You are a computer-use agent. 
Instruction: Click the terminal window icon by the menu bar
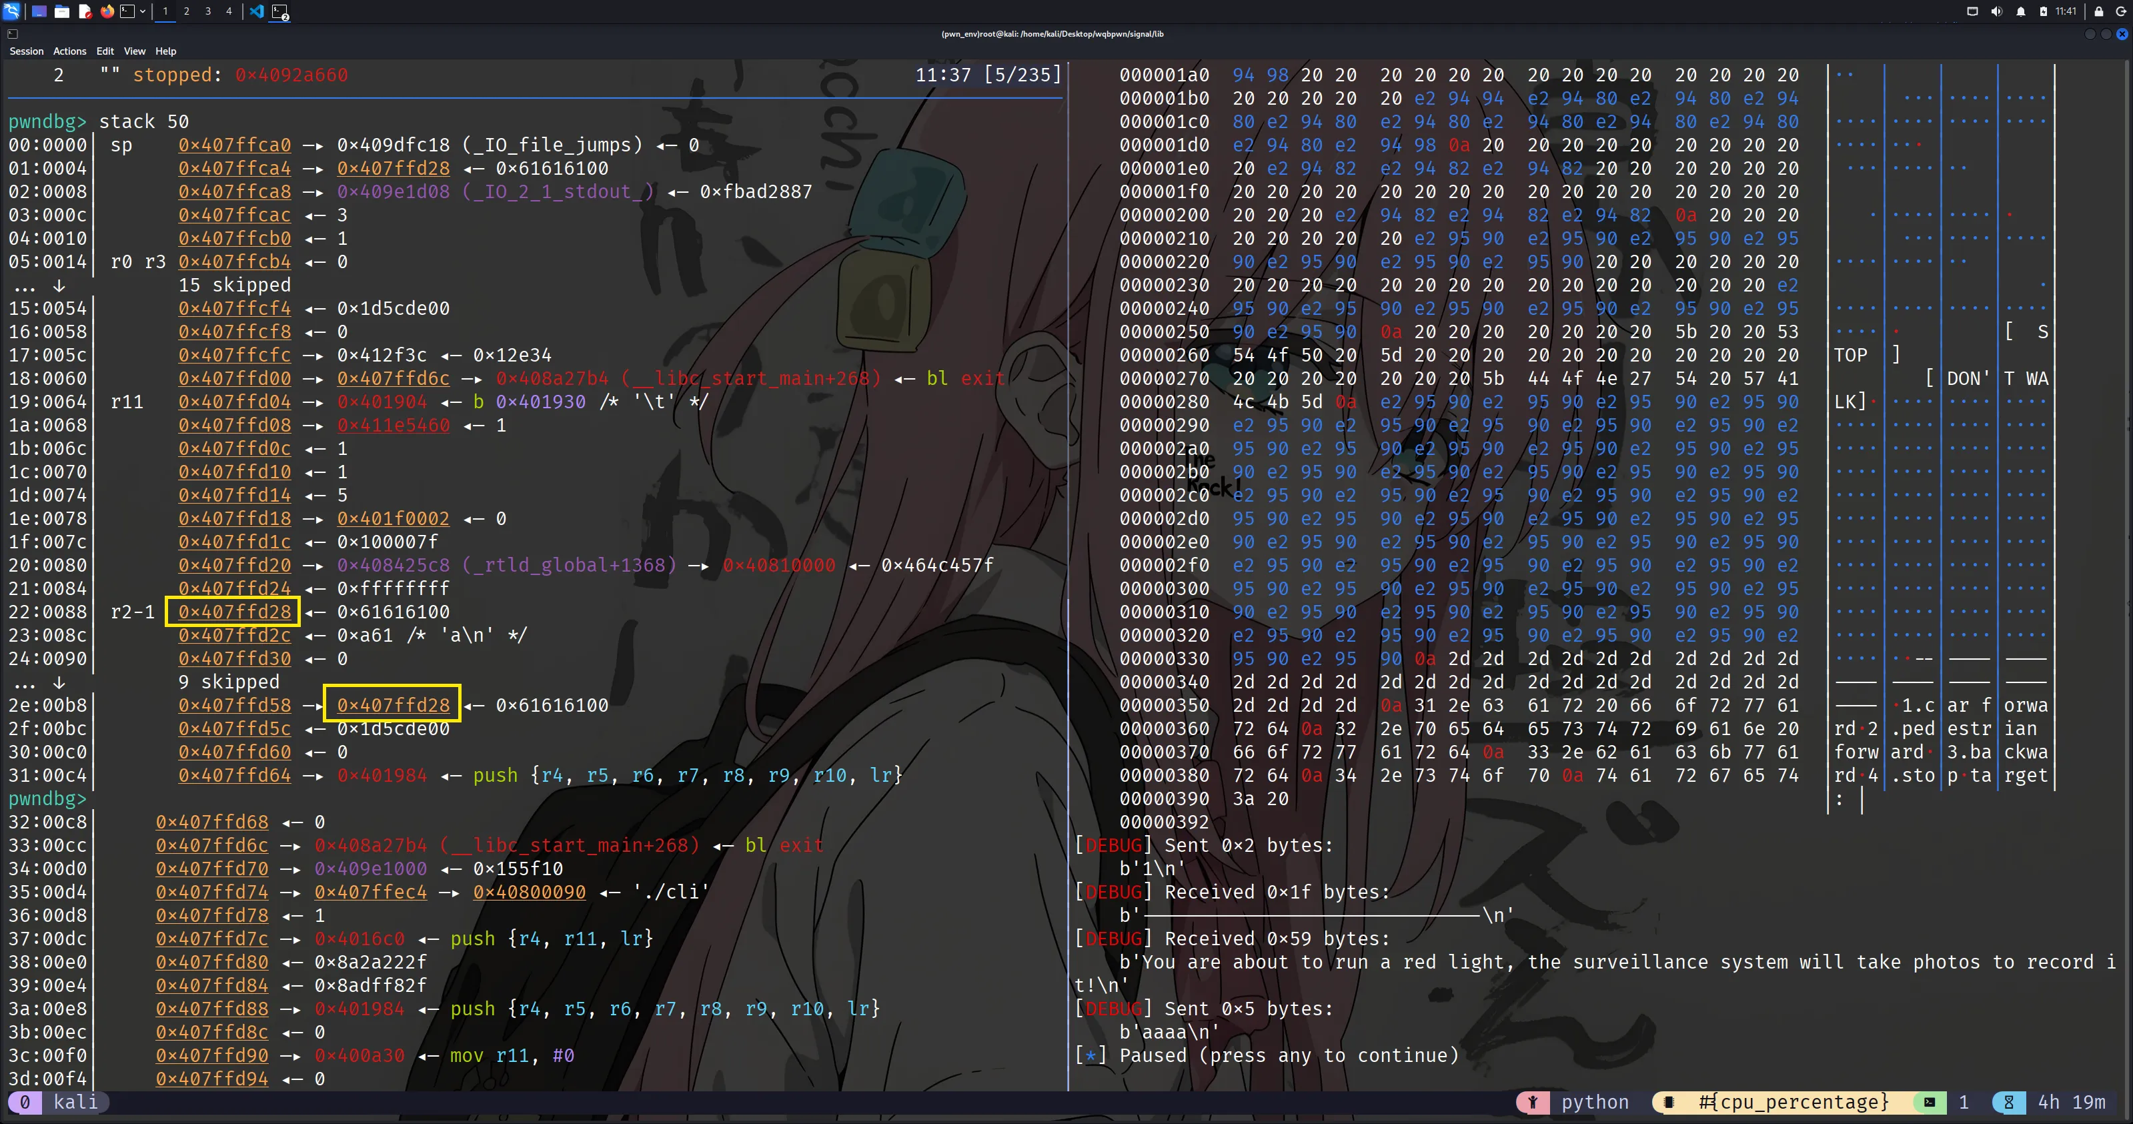(x=13, y=34)
